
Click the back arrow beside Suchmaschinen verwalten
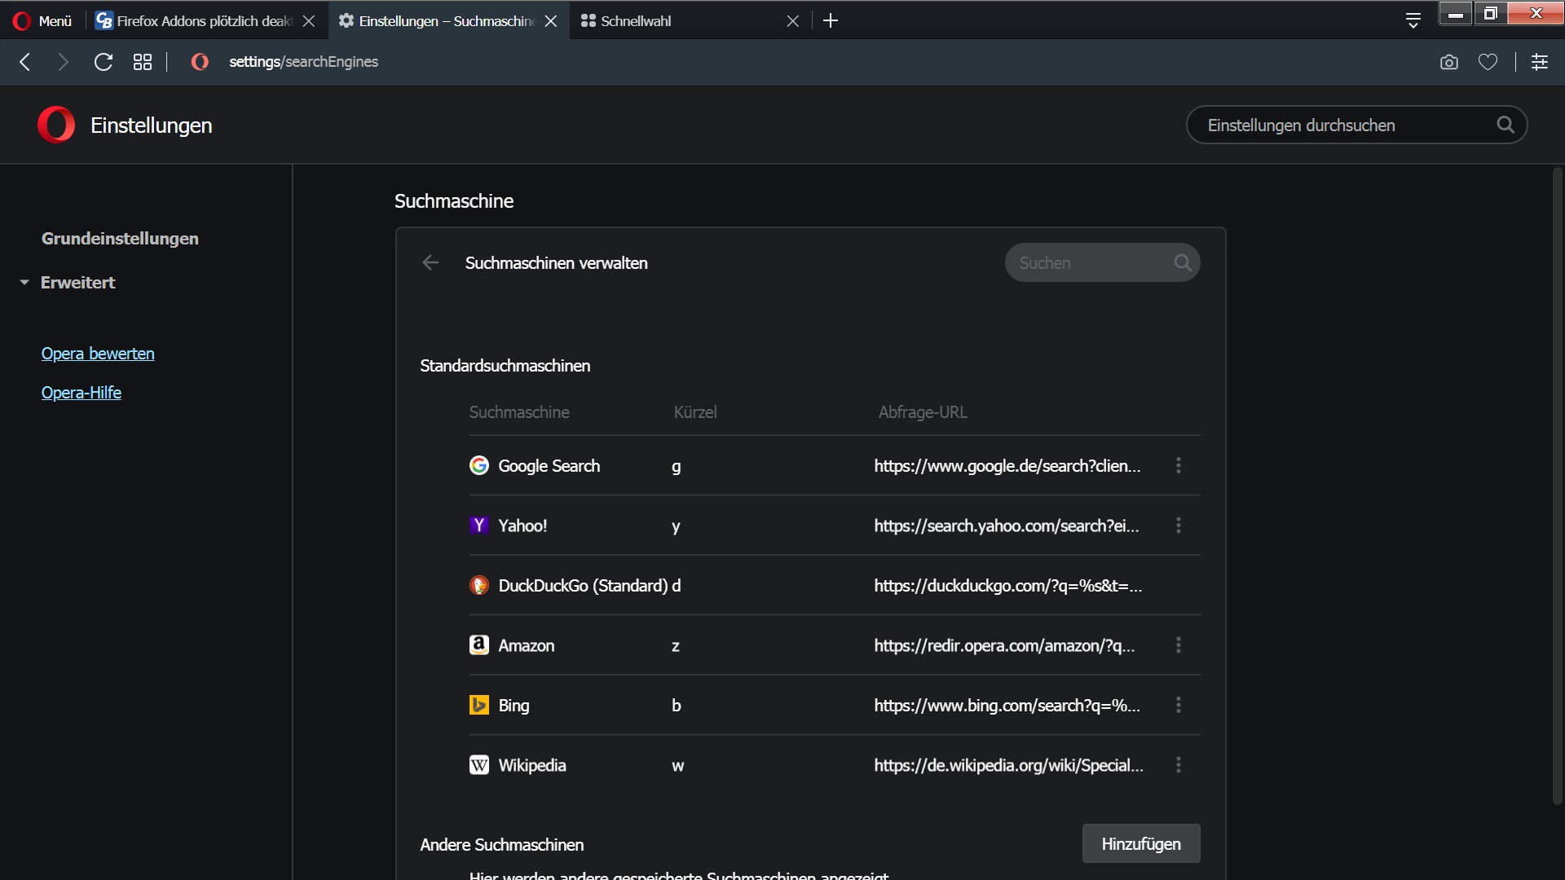coord(430,262)
